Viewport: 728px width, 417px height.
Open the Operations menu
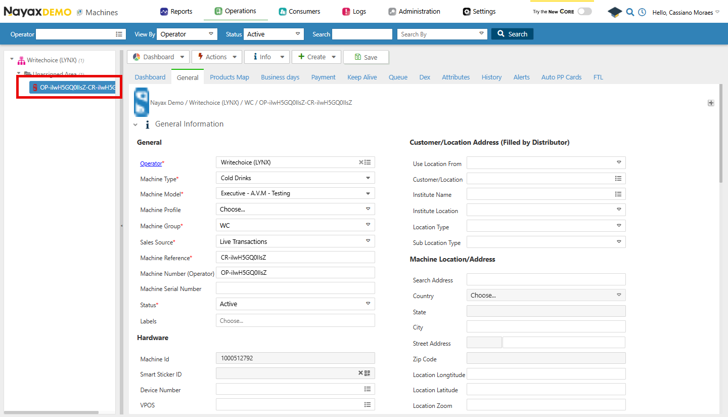point(236,11)
